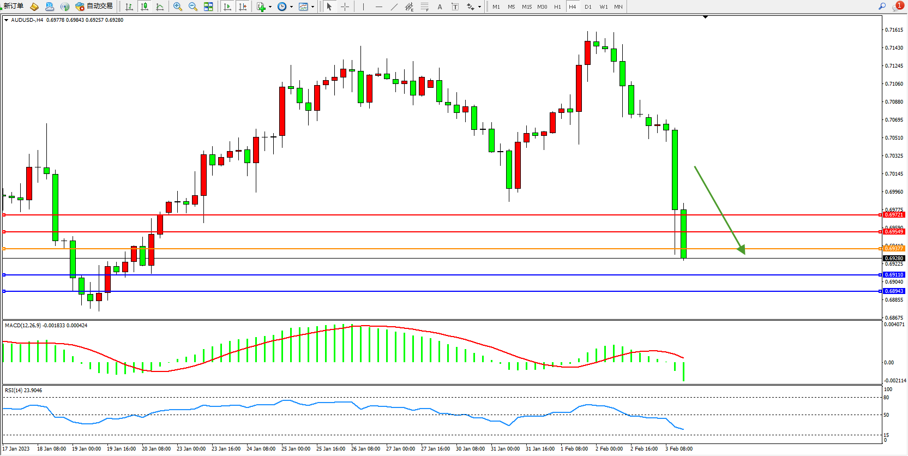
Task: Click the tile windows icon
Action: coord(208,7)
